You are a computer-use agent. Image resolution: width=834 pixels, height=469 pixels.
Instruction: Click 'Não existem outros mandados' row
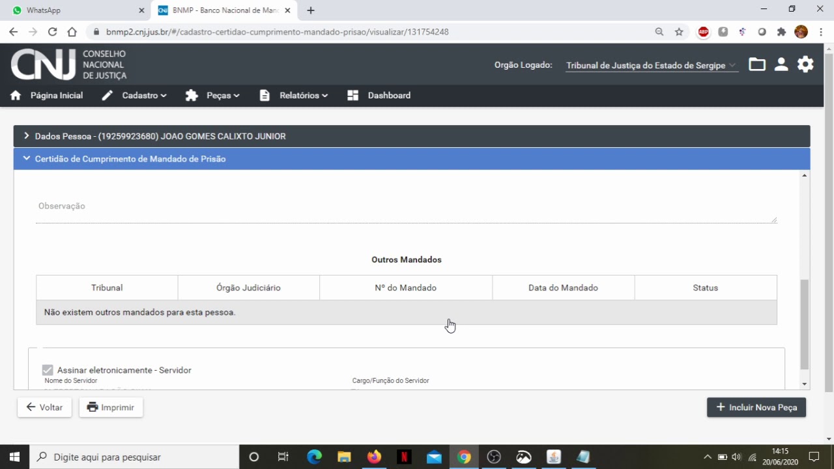tap(407, 312)
